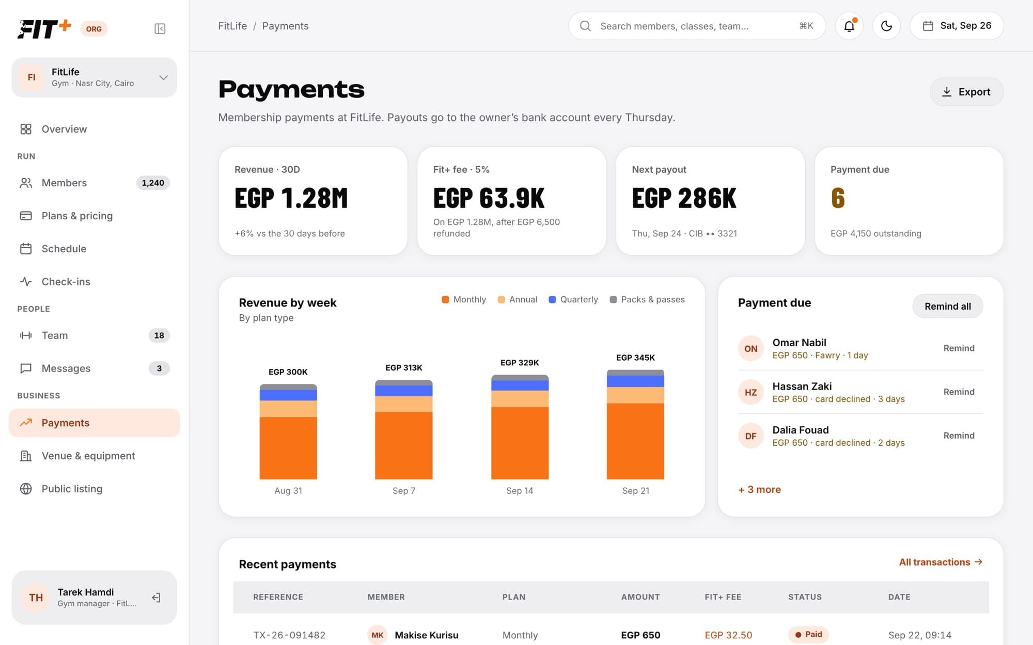Open the Team page
This screenshot has width=1033, height=645.
click(94, 335)
